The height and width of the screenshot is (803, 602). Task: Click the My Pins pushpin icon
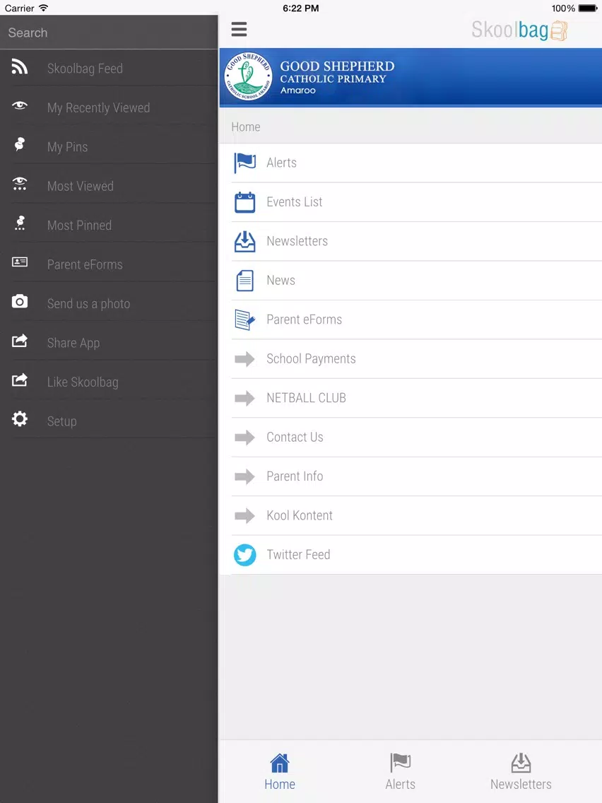(20, 144)
